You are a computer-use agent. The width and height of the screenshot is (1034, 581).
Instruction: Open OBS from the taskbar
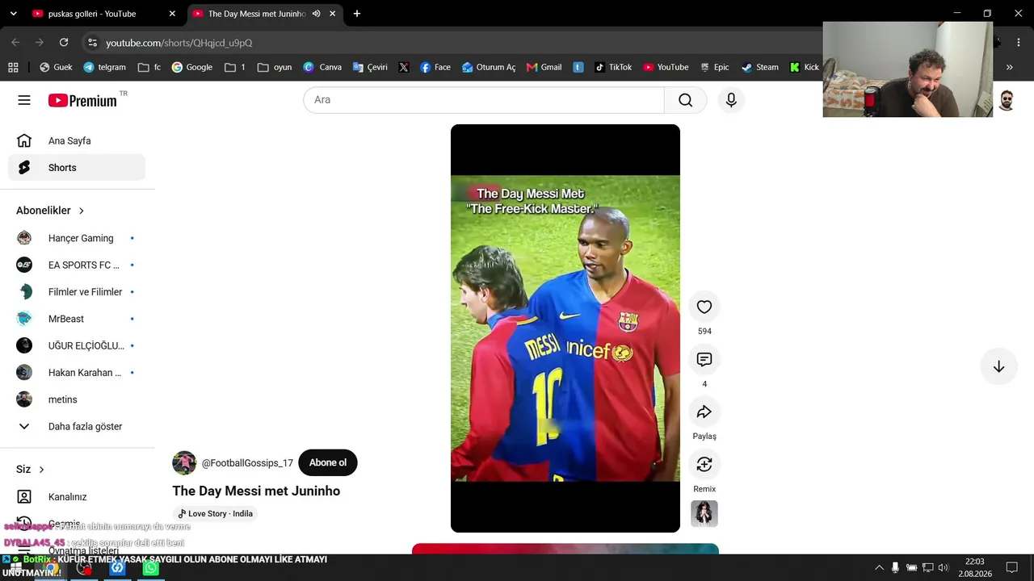tap(84, 568)
